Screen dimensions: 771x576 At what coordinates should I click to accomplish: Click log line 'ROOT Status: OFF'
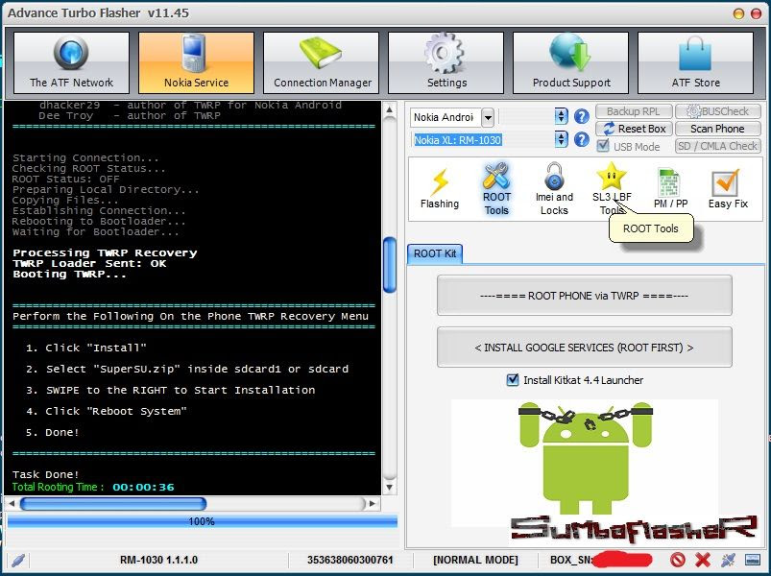click(66, 179)
